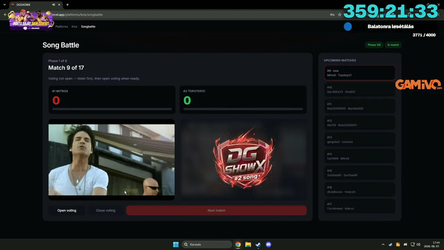Screen dimensions: 444x250
Task: Click the #2 TOPSTOP21 contestant label
Action: coord(194,91)
